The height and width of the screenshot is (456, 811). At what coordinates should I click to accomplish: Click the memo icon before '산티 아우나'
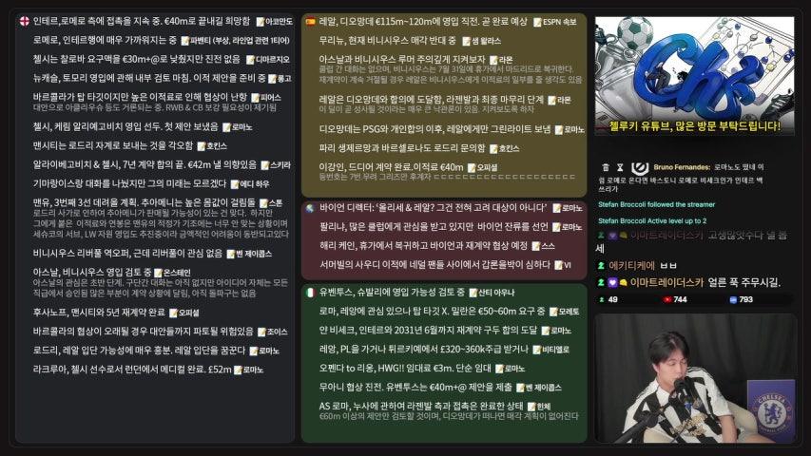click(473, 294)
